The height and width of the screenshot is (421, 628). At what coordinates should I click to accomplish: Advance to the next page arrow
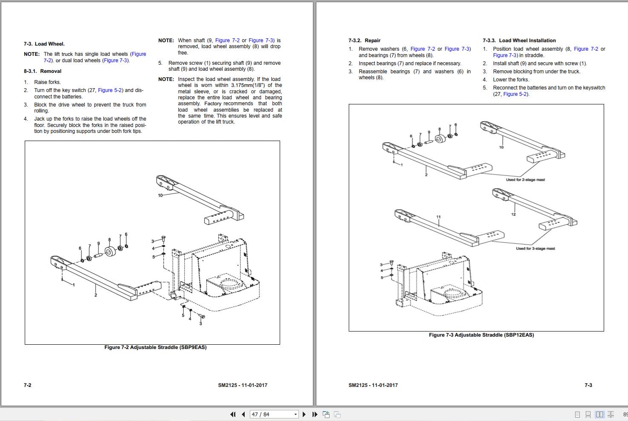coord(304,414)
